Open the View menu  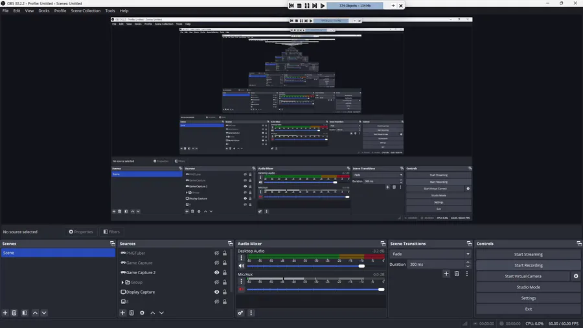click(29, 11)
